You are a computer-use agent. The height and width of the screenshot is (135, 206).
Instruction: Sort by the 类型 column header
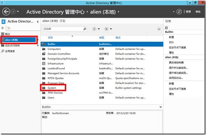coord(102,38)
